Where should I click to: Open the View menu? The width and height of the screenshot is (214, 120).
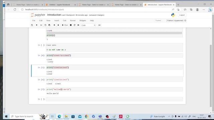[48, 21]
